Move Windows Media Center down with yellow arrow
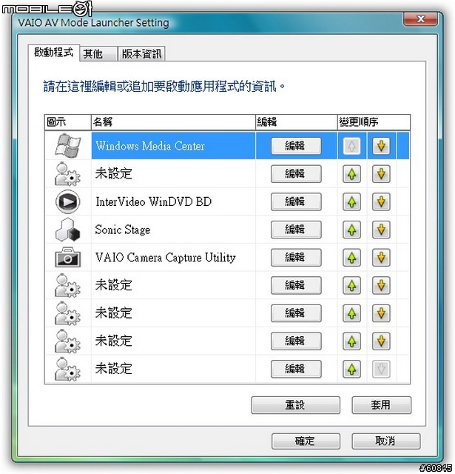Viewport: 455px width, 474px height. point(381,146)
